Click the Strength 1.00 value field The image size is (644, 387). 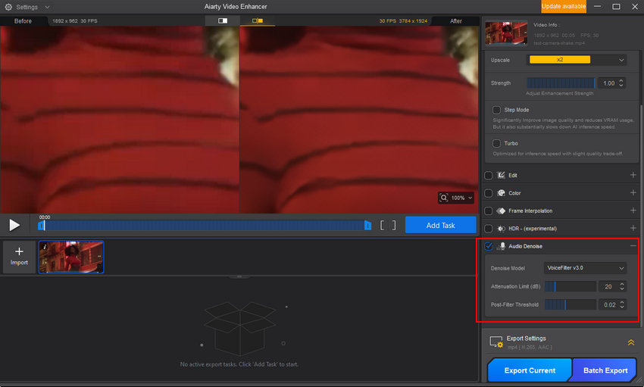click(x=608, y=83)
